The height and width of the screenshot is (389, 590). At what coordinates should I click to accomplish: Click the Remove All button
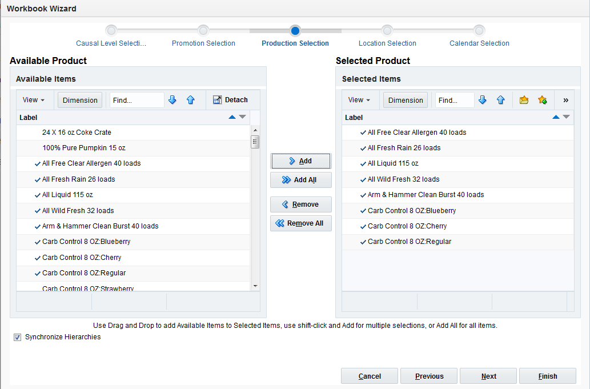click(300, 223)
